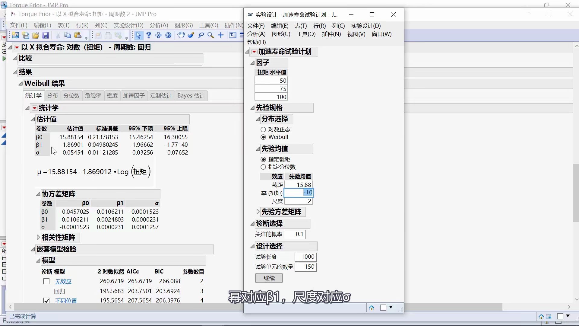Select the Crosshairs plus tool
Image resolution: width=579 pixels, height=326 pixels.
pyautogui.click(x=221, y=35)
